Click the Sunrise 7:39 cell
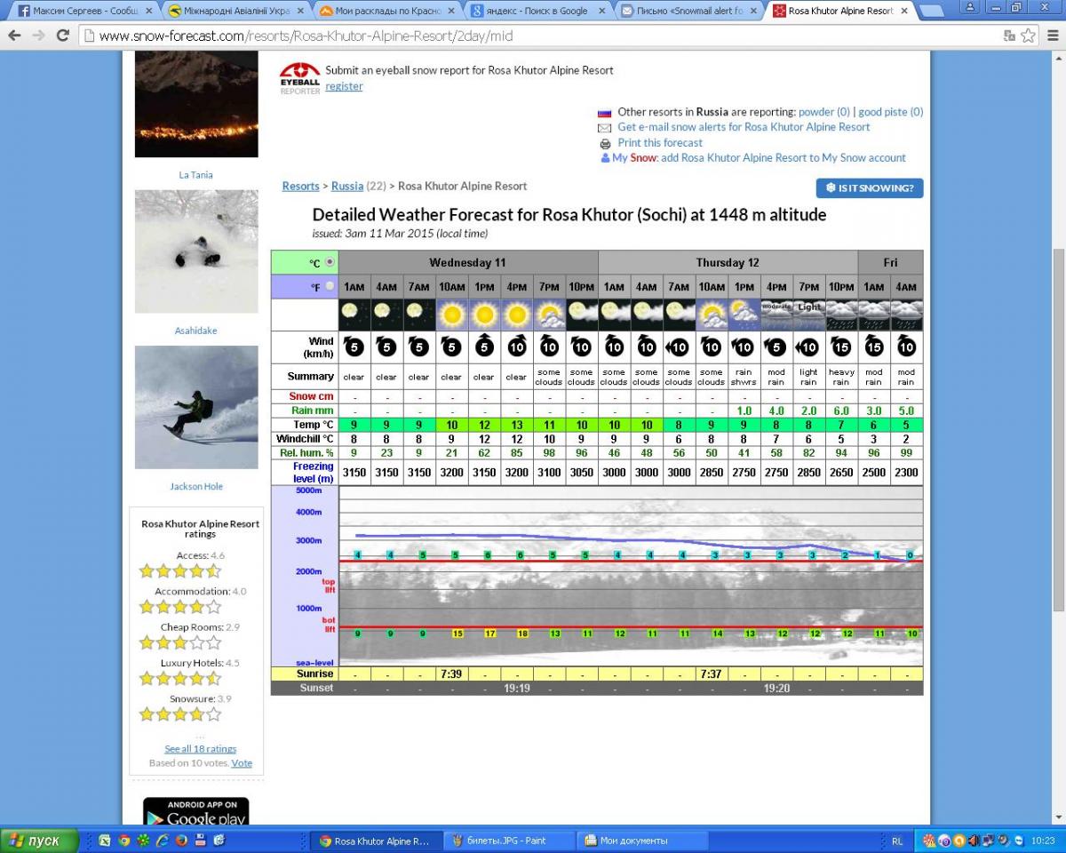 point(451,674)
